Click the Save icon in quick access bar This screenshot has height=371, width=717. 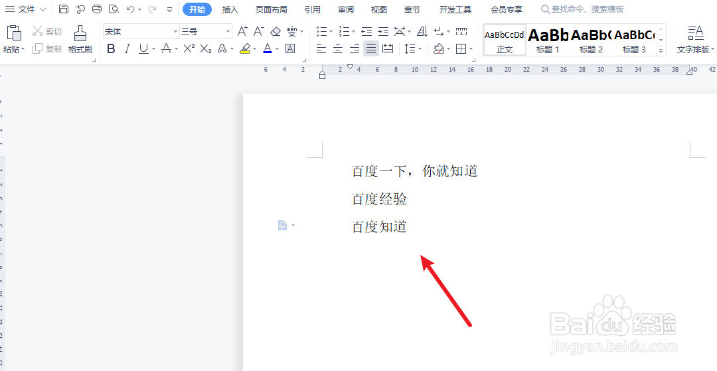coord(64,9)
